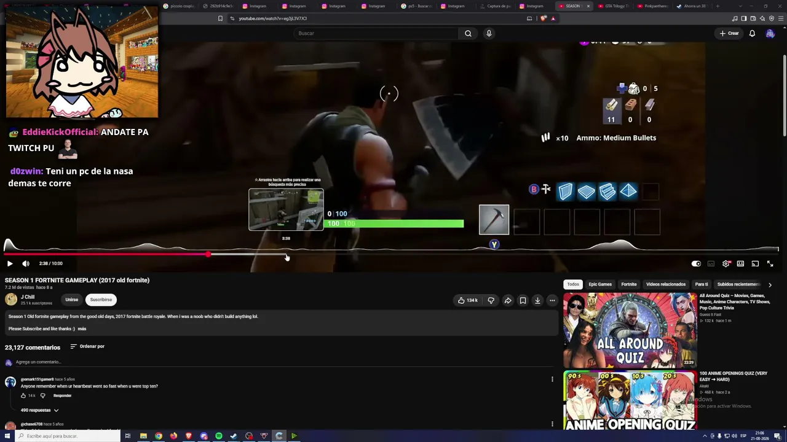This screenshot has width=787, height=442.
Task: Open the player settings gear
Action: (x=726, y=263)
